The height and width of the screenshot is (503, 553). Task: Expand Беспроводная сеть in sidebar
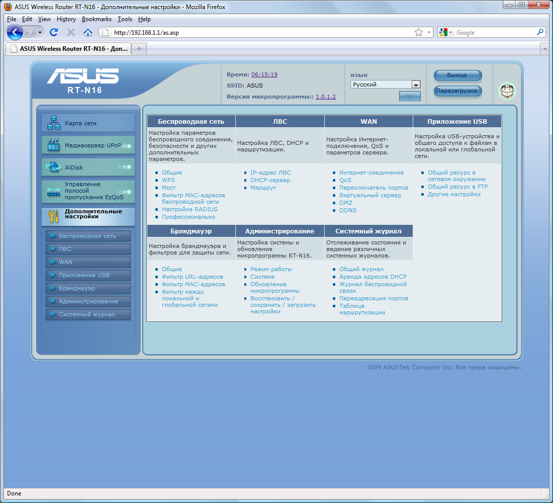(x=88, y=236)
